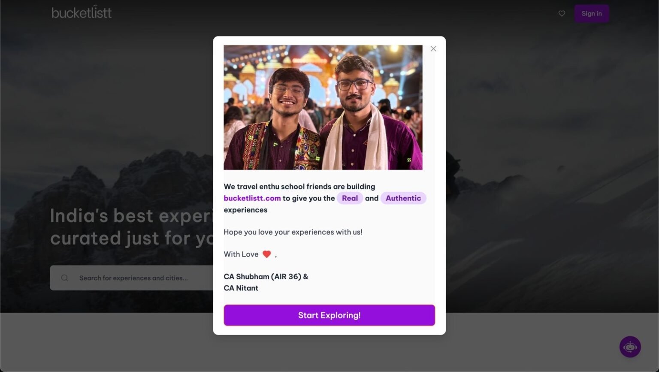Click the "With Love" text
The width and height of the screenshot is (659, 372).
241,254
